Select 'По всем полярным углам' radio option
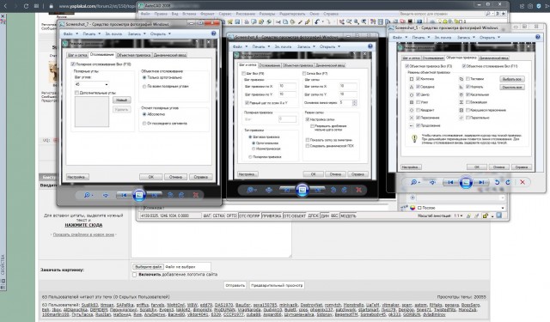The image size is (550, 322). [x=144, y=86]
